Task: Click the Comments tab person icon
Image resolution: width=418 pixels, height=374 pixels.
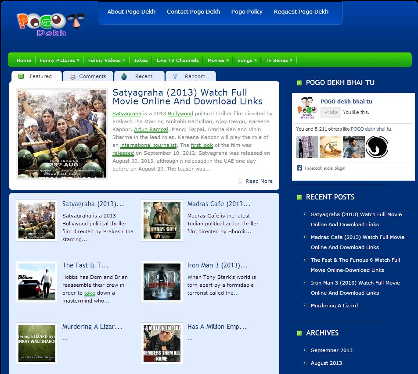Action: (73, 77)
